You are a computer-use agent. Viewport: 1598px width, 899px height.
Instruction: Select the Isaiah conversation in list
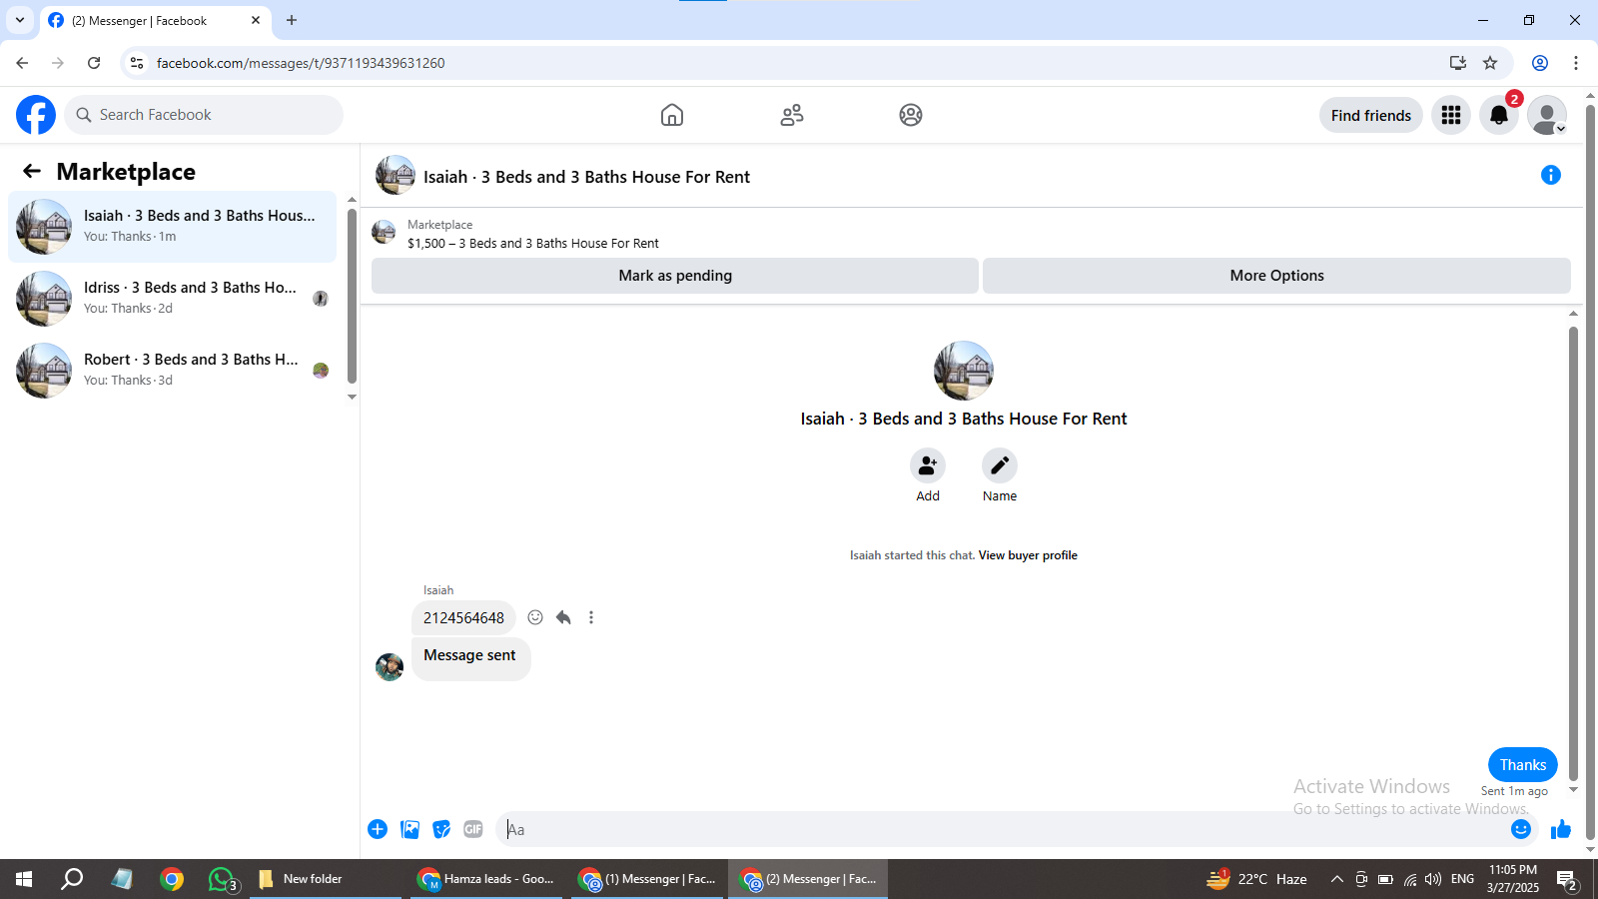point(173,227)
